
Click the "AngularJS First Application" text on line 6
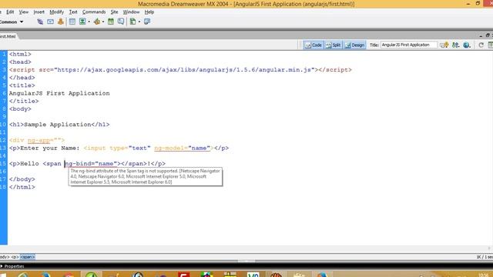pyautogui.click(x=59, y=93)
